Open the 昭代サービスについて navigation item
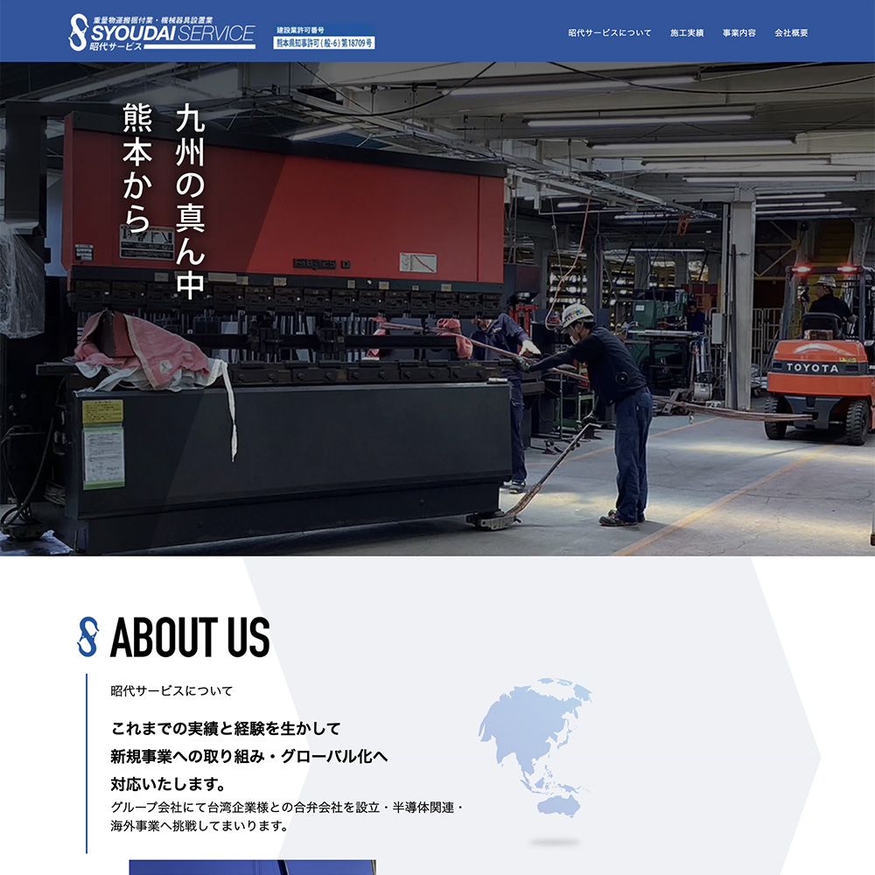The width and height of the screenshot is (875, 875). point(609,33)
